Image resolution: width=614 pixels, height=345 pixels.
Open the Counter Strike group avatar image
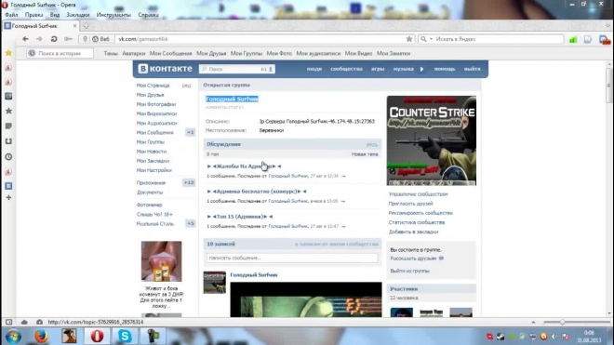pos(432,140)
